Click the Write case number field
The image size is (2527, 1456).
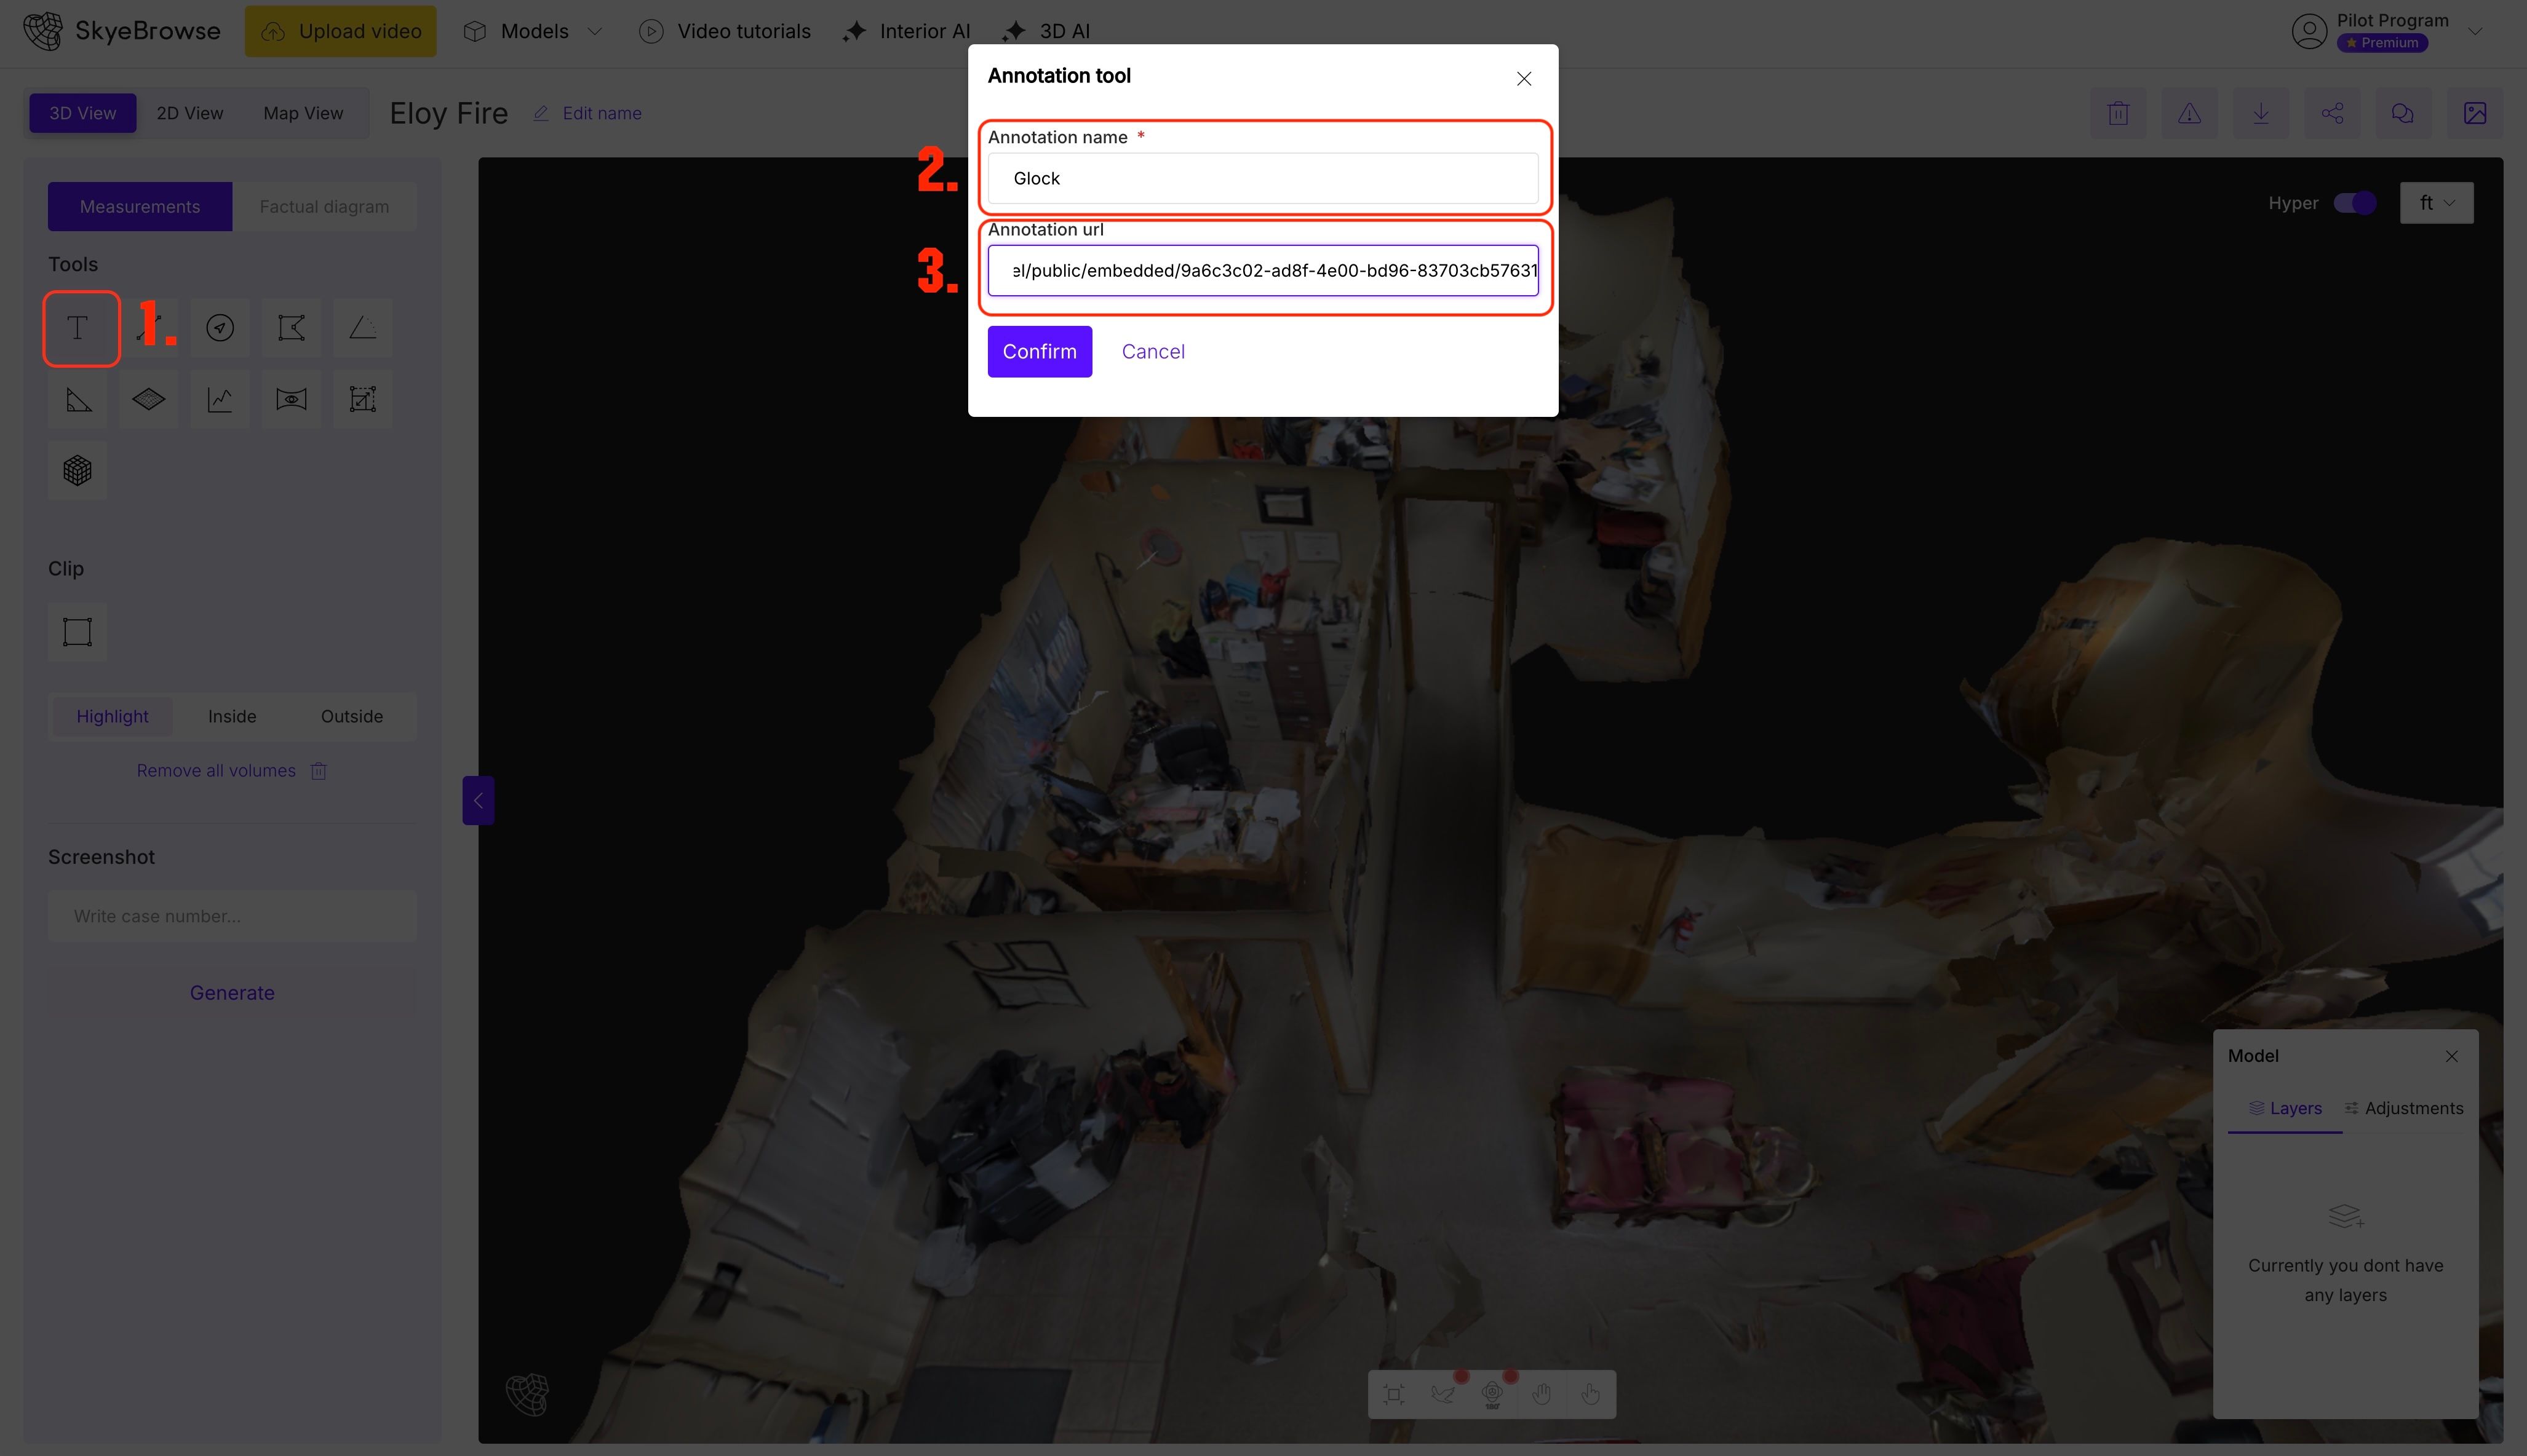tap(232, 916)
